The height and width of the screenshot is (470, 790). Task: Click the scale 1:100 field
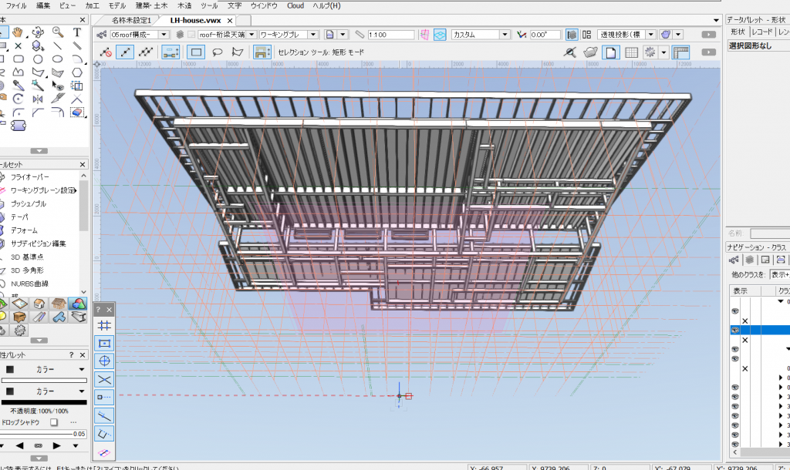click(x=390, y=35)
